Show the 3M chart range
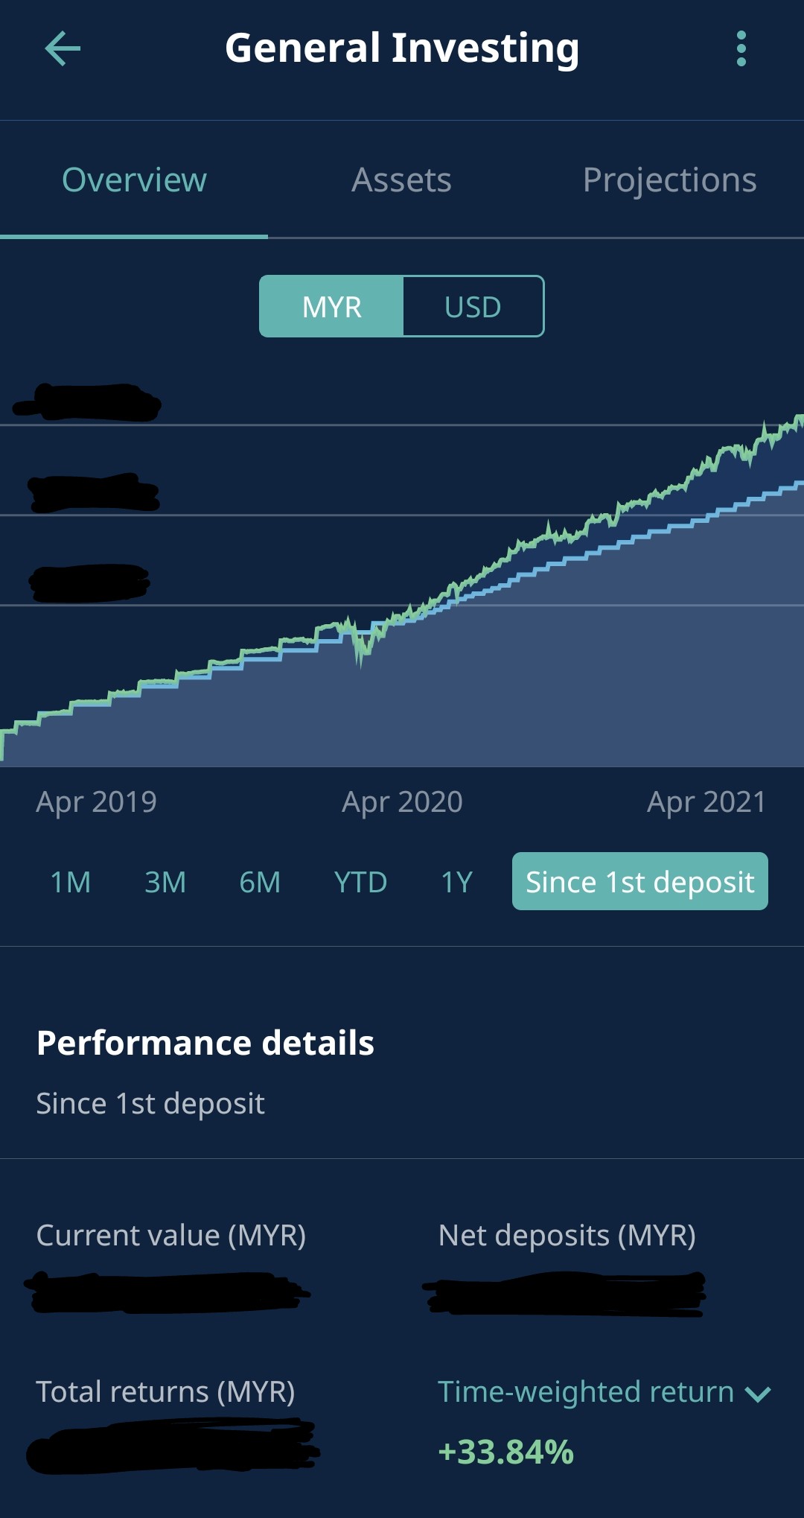The height and width of the screenshot is (1518, 804). click(x=165, y=882)
